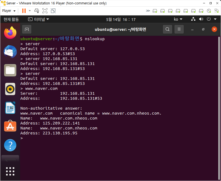
Task: Open Ubuntu Software from the dock
Action: [x=10, y=126]
